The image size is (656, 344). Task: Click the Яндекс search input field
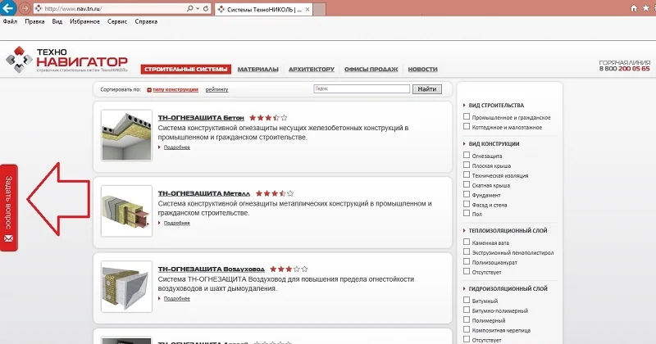click(362, 88)
